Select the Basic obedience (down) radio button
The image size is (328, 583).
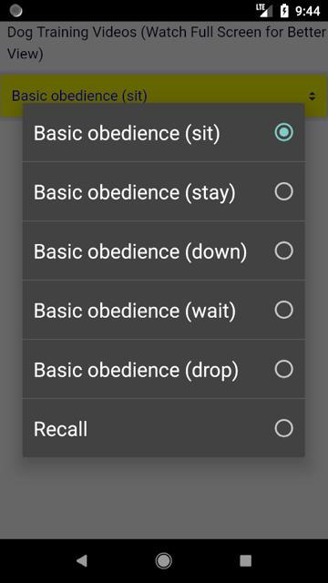[283, 251]
